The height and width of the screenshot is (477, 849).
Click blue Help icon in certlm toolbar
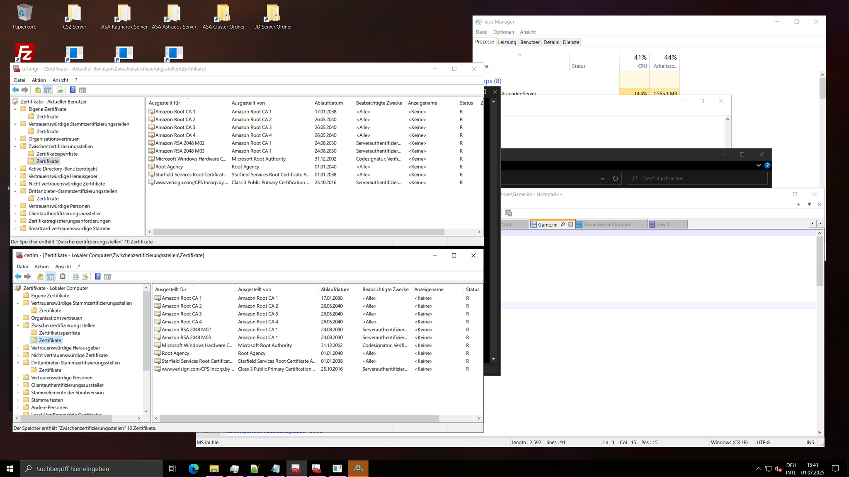[97, 277]
